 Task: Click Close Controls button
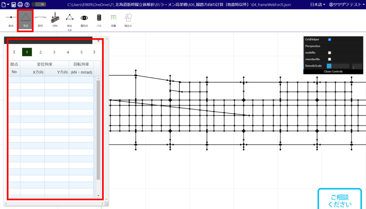tap(333, 71)
